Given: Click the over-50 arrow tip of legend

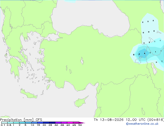Looking at the screenshot, I should [x=82, y=123].
